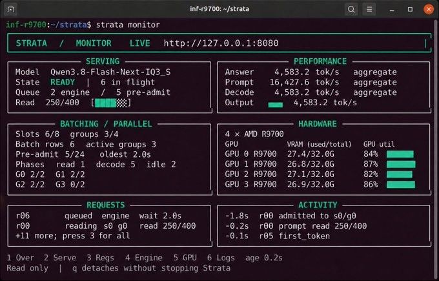
Task: Click the GPU 0 utilization bar
Action: (400, 154)
